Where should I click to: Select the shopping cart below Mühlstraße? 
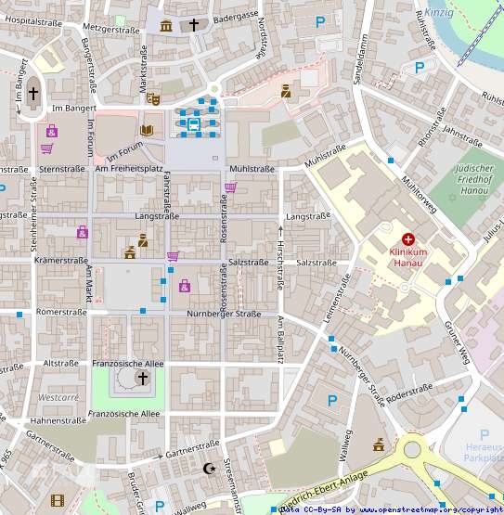coord(230,187)
